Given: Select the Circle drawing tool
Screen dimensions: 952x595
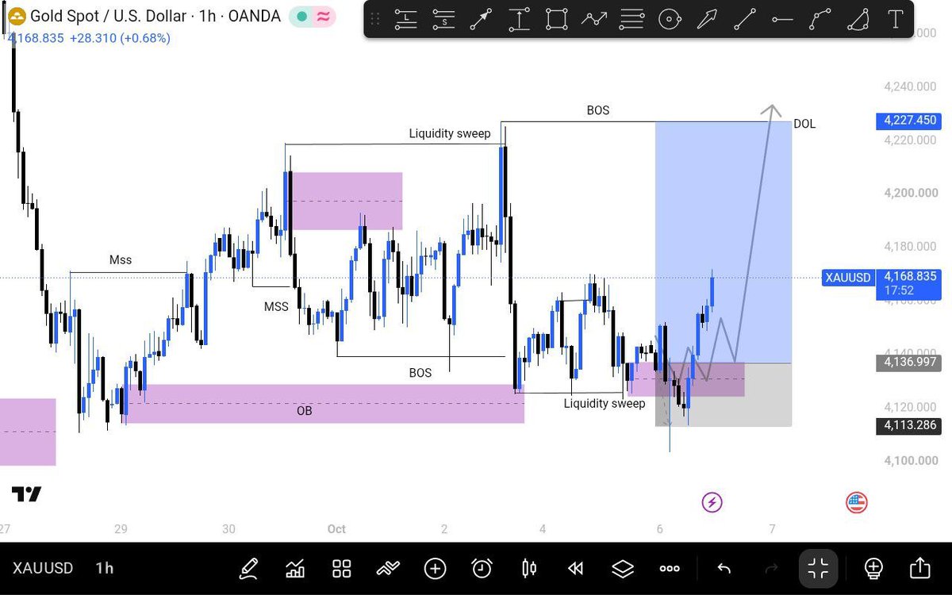Looking at the screenshot, I should point(670,19).
